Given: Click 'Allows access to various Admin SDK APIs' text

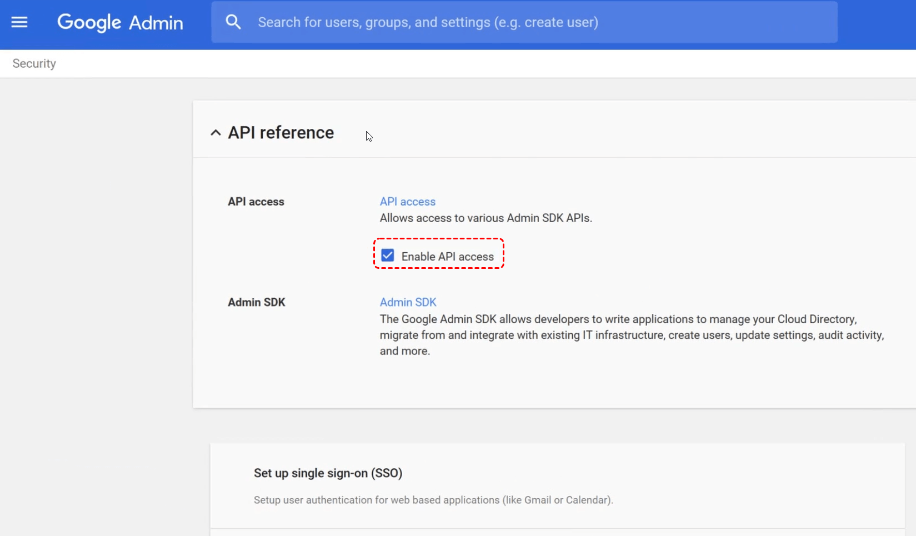Looking at the screenshot, I should [485, 218].
